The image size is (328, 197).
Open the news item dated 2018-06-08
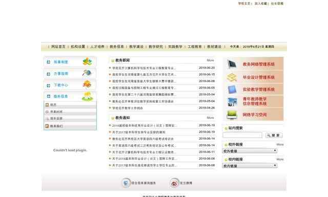(144, 81)
